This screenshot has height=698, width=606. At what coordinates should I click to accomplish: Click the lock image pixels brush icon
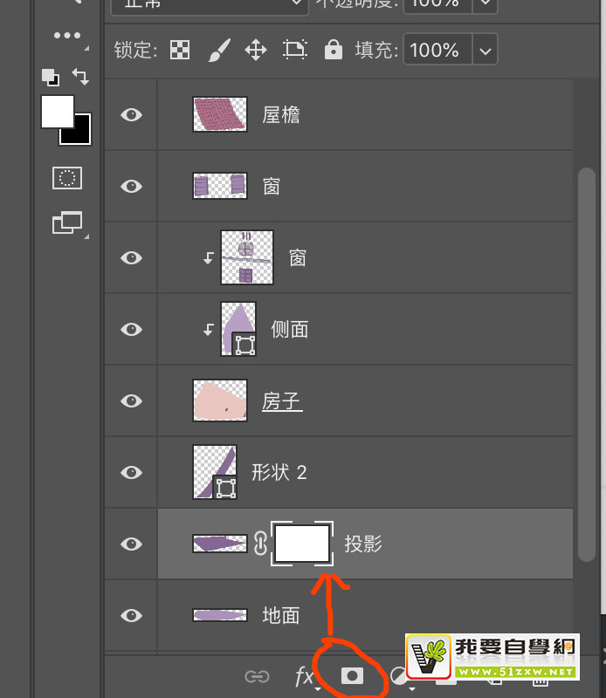pyautogui.click(x=217, y=50)
